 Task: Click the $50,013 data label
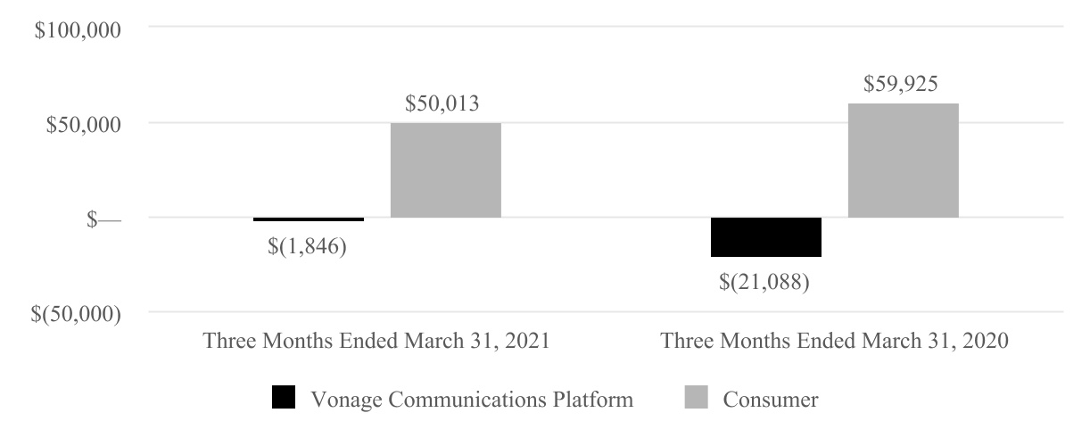[x=442, y=103]
